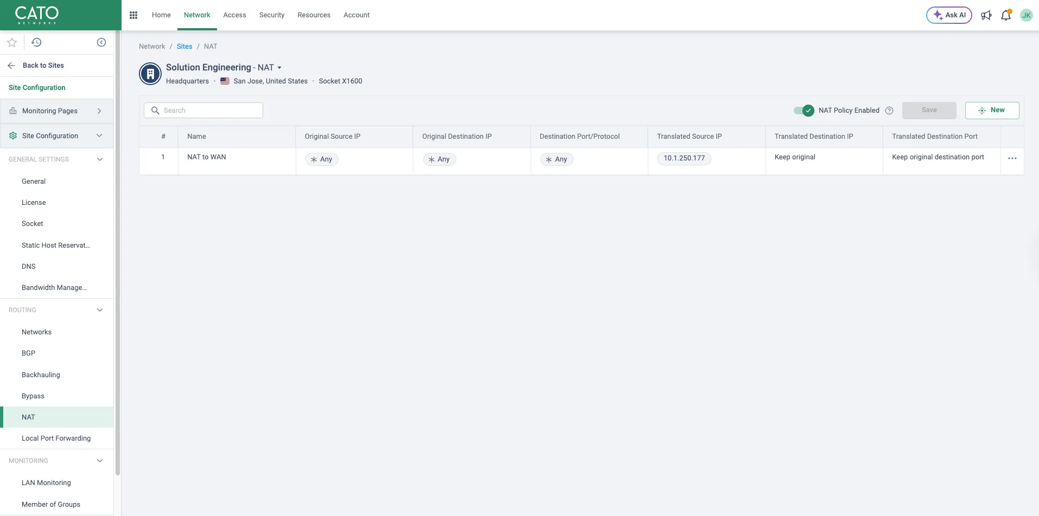Click the sidebar vertical scrollbar

pyautogui.click(x=118, y=254)
